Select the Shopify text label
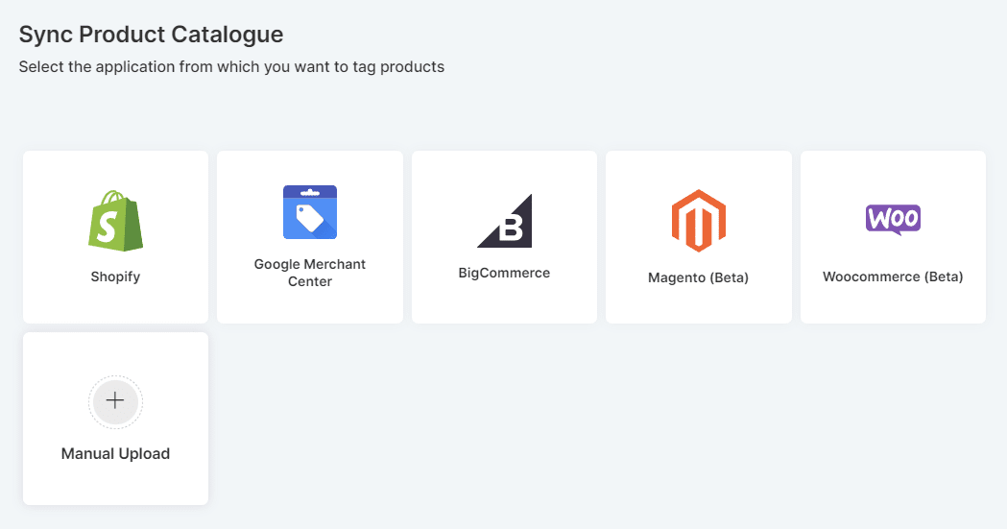The image size is (1007, 529). click(115, 277)
